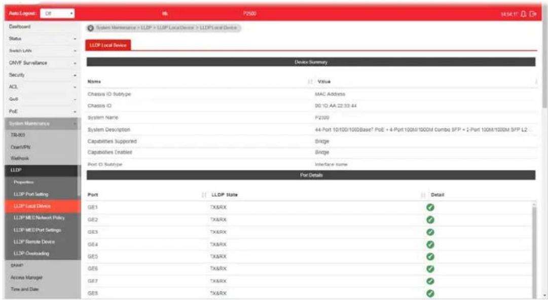The height and width of the screenshot is (300, 548).
Task: Click the logout icon in header
Action: pyautogui.click(x=533, y=14)
